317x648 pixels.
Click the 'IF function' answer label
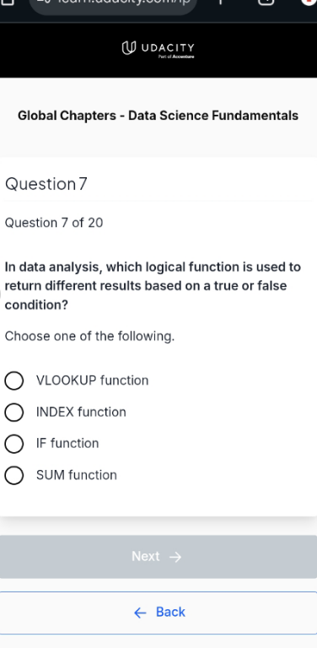67,444
